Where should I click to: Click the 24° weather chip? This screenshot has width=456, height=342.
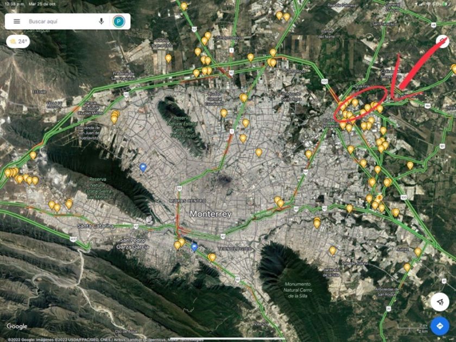tap(18, 42)
